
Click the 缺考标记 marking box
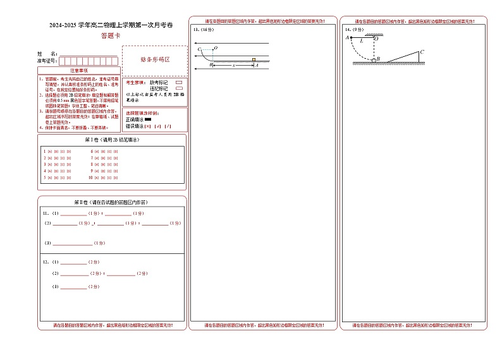point(179,82)
